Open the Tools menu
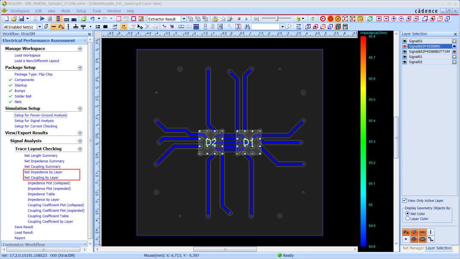 pyautogui.click(x=97, y=11)
